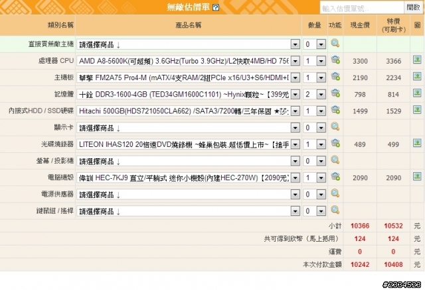Open 螢幕 / 投影機 product dropdown
This screenshot has height=290, width=425.
188,162
